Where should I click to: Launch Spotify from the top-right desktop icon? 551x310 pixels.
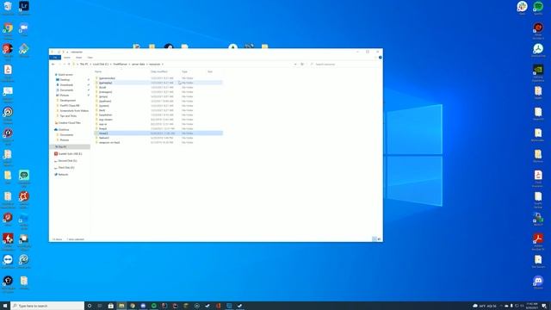(x=538, y=8)
